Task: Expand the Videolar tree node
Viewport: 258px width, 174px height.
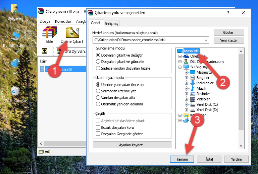Action: [x=186, y=99]
